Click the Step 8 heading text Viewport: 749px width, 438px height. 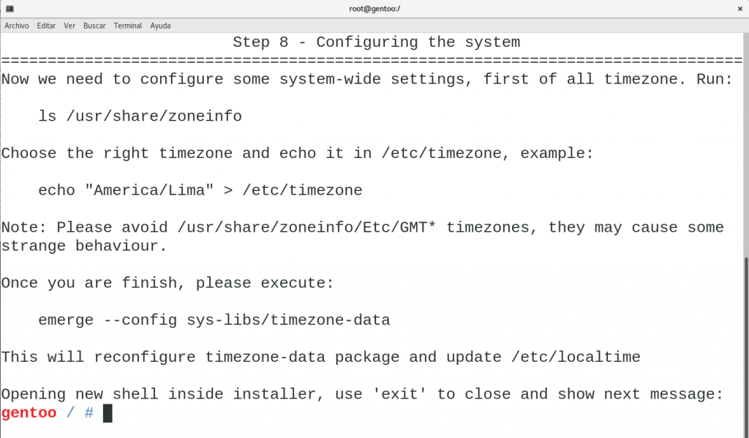pyautogui.click(x=375, y=42)
